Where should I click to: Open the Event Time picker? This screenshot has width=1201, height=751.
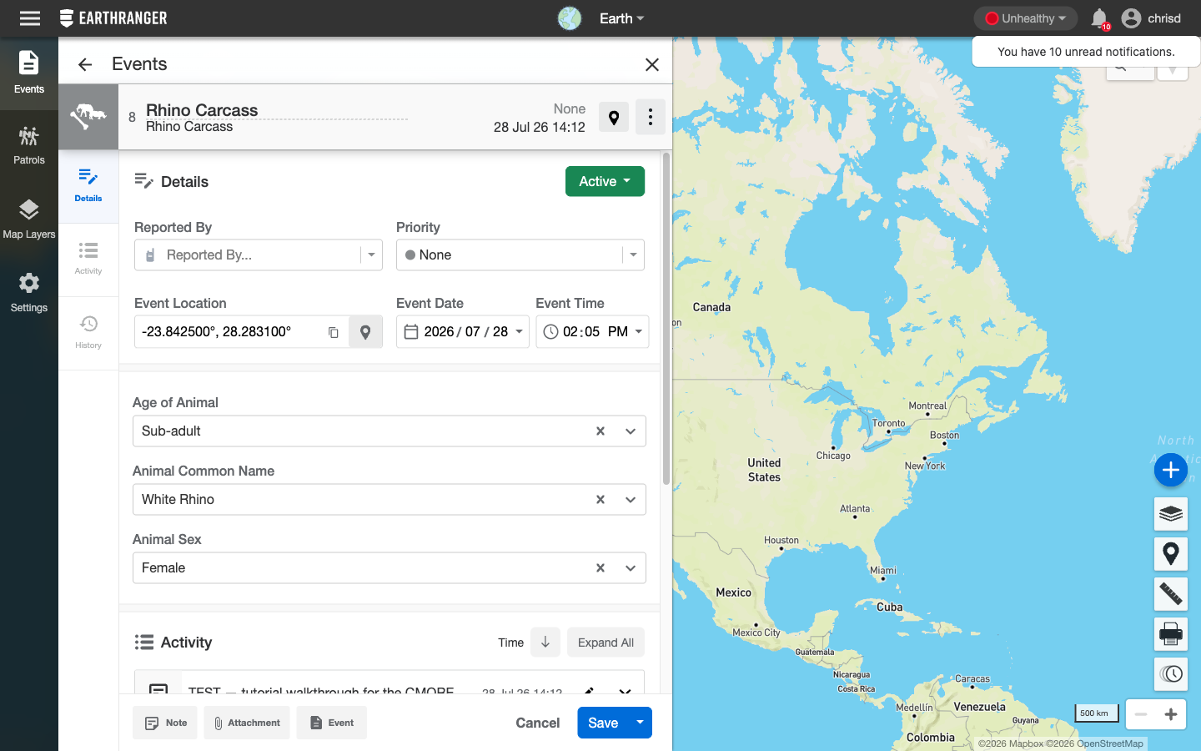point(592,332)
